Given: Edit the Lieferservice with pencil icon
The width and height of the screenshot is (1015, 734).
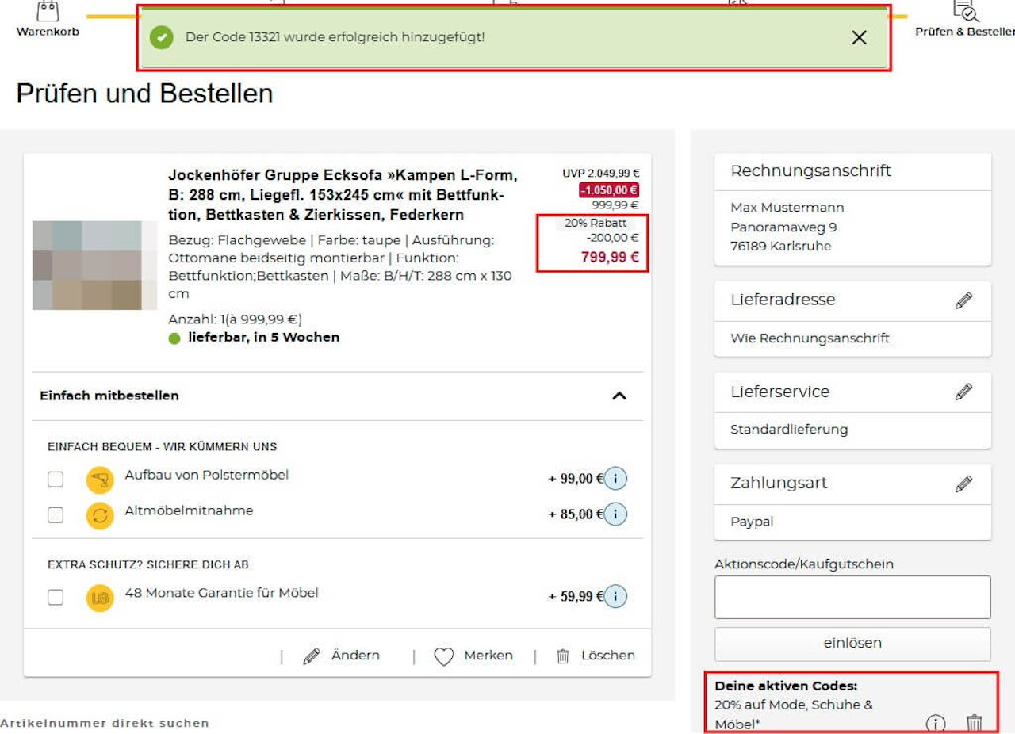Looking at the screenshot, I should (x=963, y=392).
